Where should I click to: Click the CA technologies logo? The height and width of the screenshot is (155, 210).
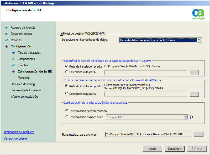point(198,14)
